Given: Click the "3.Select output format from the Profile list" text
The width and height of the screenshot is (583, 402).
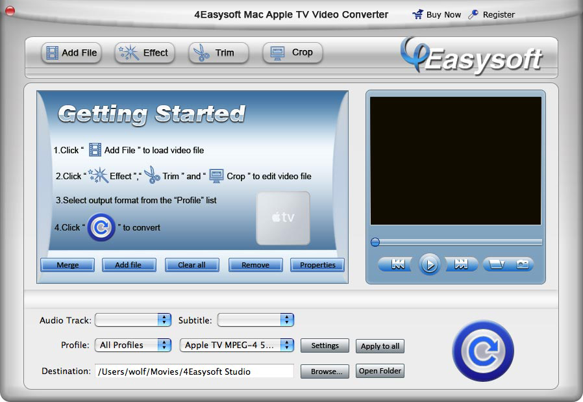Looking at the screenshot, I should click(136, 200).
